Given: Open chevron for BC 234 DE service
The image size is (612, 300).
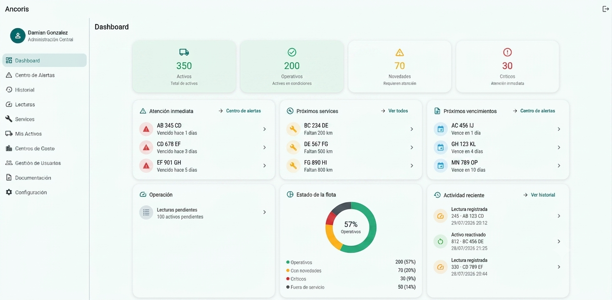Looking at the screenshot, I should coord(412,129).
